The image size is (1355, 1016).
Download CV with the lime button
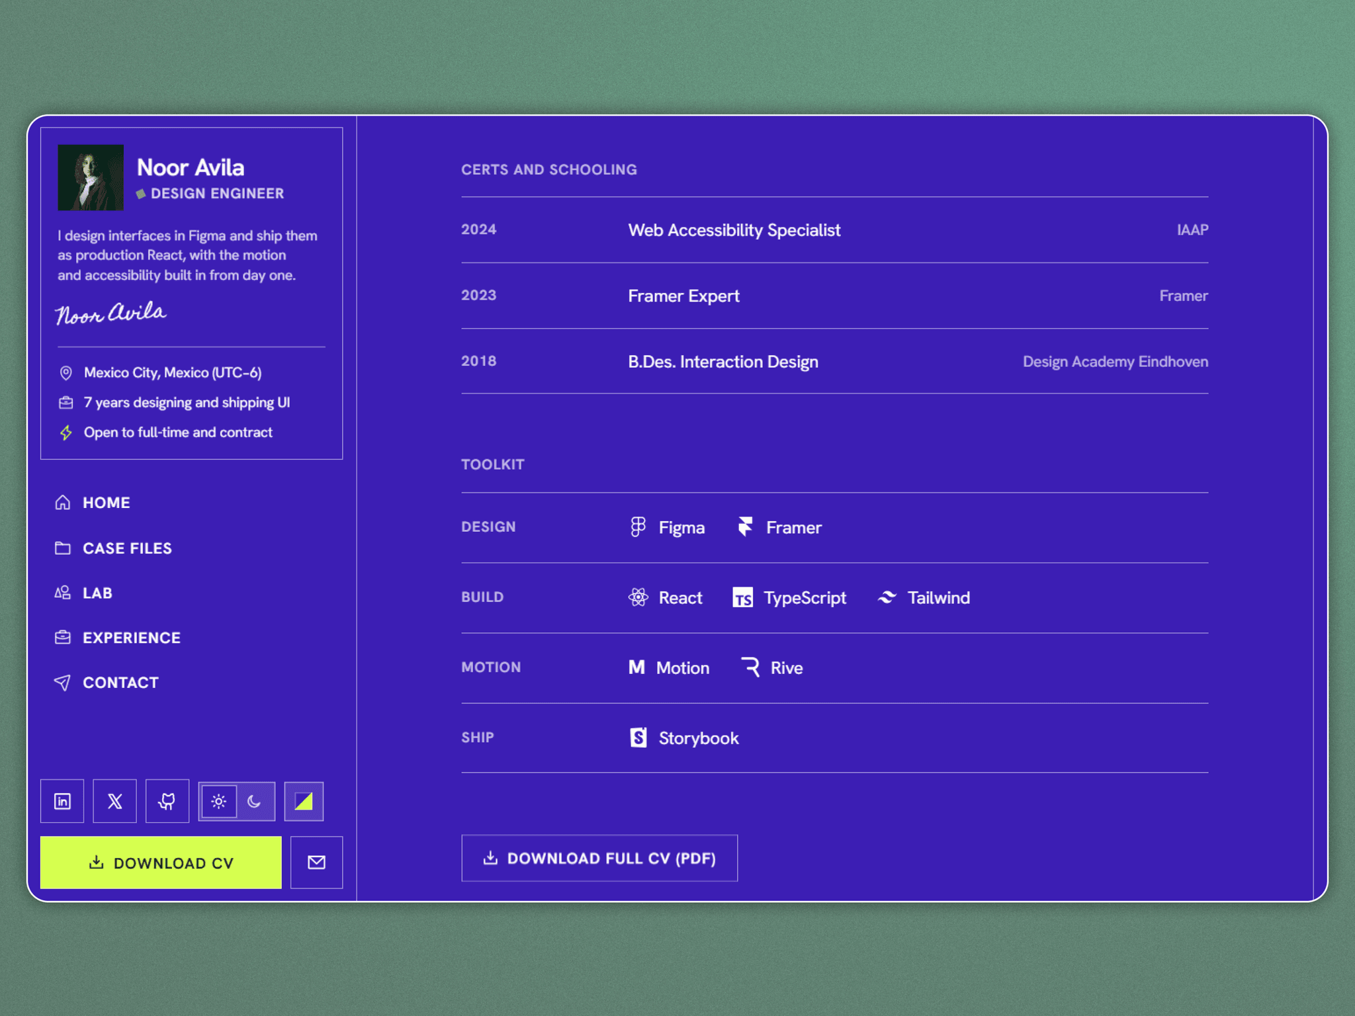161,863
